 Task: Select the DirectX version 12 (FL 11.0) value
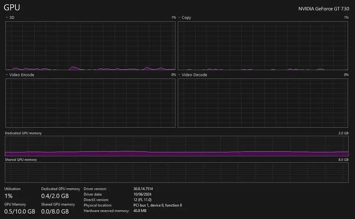pyautogui.click(x=145, y=200)
